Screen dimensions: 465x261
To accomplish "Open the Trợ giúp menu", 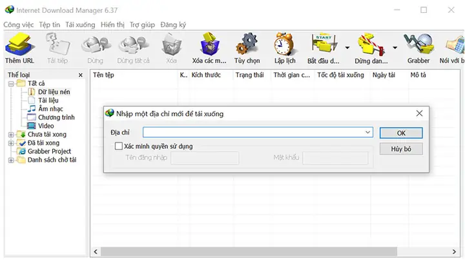I will 142,25.
